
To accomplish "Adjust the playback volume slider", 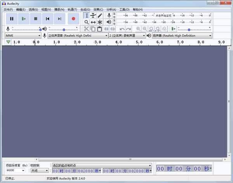I will [63, 29].
